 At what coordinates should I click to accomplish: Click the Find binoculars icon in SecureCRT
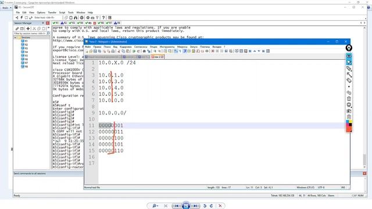click(76, 17)
